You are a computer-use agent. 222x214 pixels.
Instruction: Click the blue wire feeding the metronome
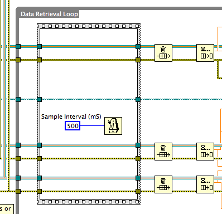pyautogui.click(x=92, y=126)
